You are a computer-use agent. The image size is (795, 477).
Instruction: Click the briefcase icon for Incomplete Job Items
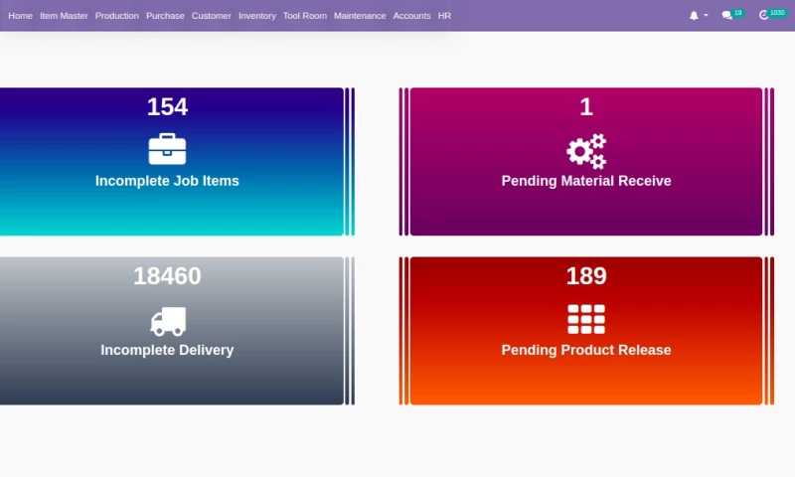tap(167, 149)
